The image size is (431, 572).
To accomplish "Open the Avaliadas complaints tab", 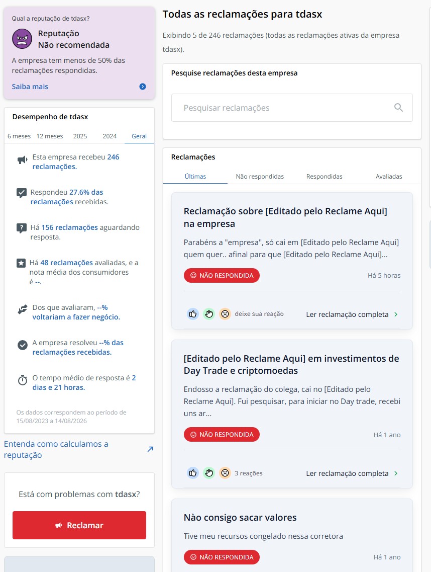I will coord(389,177).
